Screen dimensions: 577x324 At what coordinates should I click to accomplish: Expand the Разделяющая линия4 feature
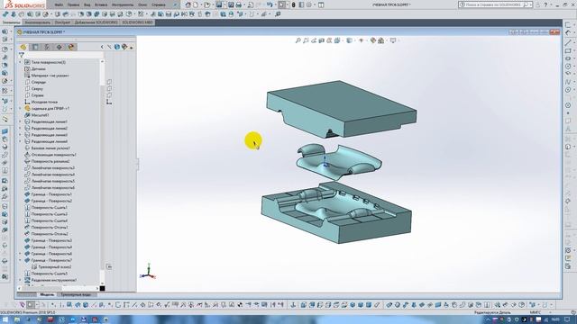20,141
